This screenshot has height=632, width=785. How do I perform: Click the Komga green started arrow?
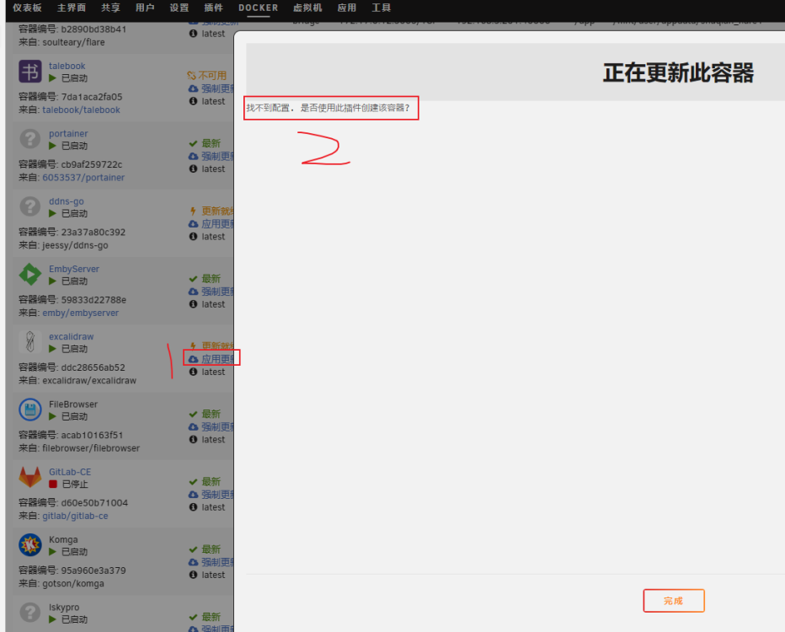click(52, 551)
